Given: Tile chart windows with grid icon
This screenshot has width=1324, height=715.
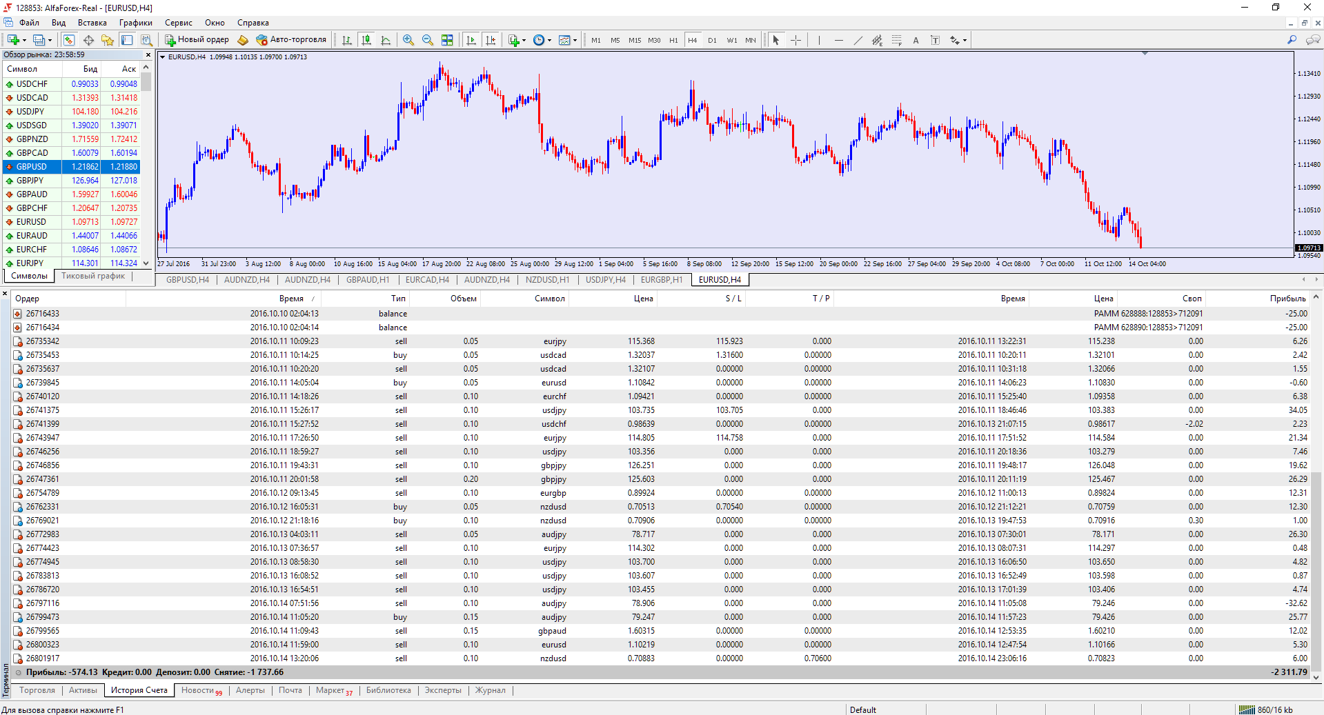Looking at the screenshot, I should (447, 40).
